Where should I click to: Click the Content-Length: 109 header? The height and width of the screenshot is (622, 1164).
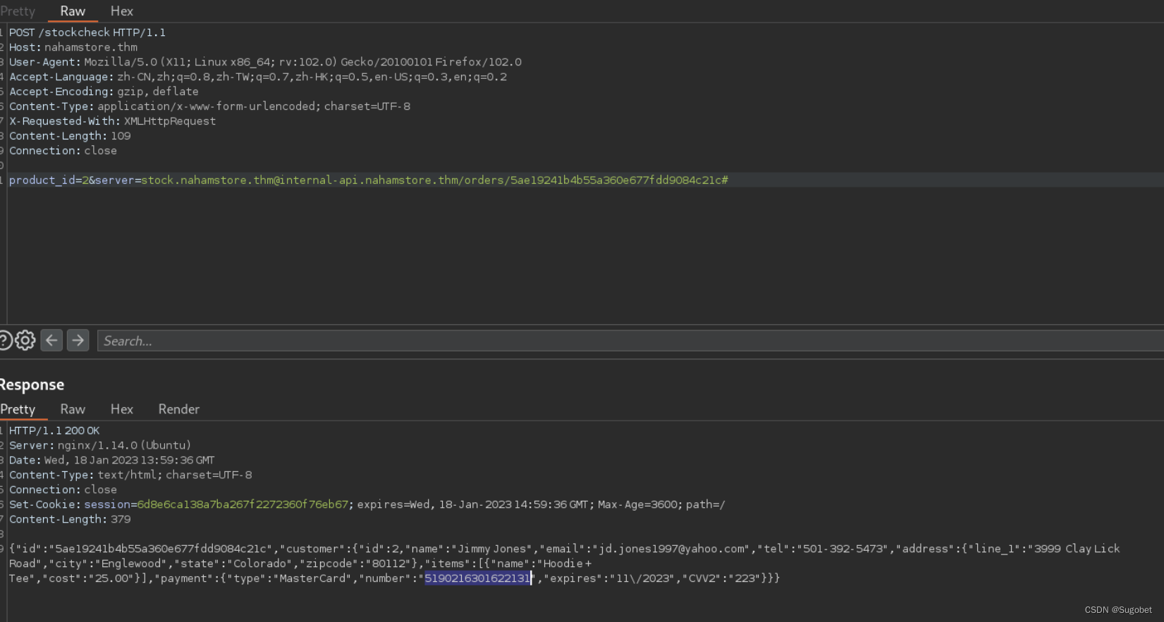coord(70,136)
